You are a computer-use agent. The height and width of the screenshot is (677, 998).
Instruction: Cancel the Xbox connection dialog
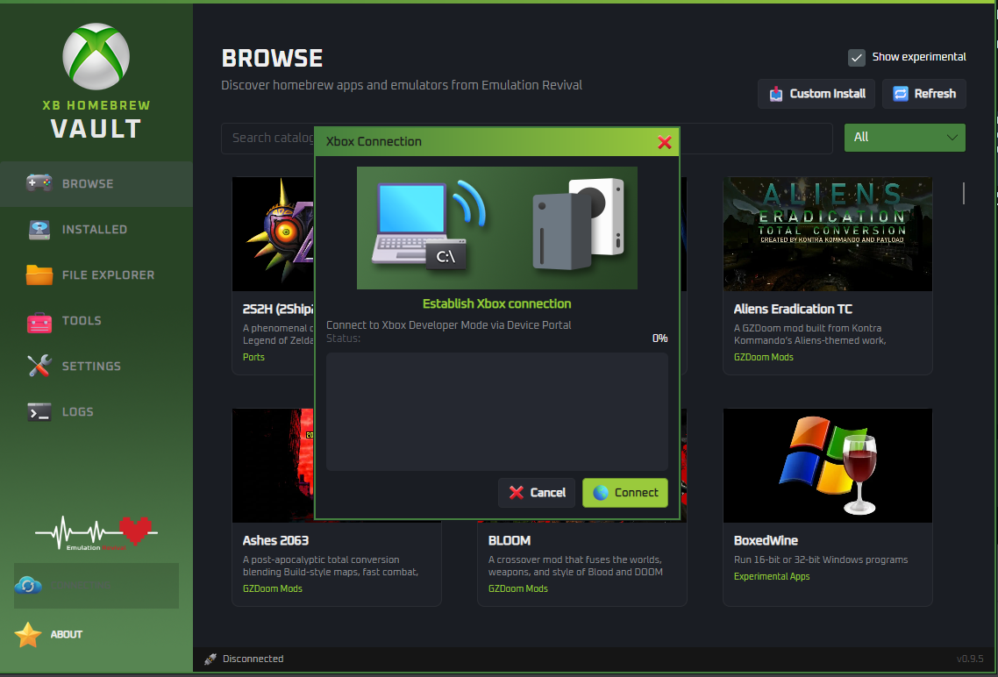coord(537,493)
